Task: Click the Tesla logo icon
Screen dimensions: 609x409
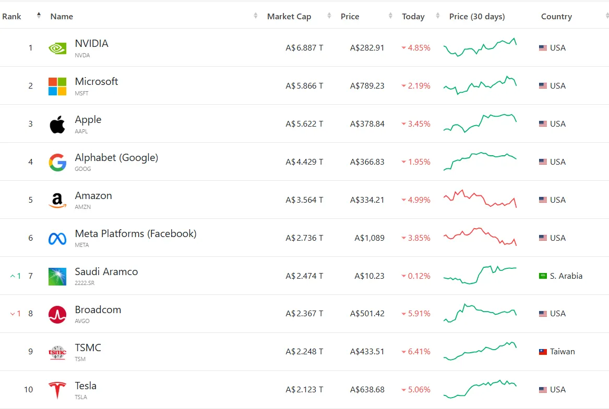Action: point(57,390)
